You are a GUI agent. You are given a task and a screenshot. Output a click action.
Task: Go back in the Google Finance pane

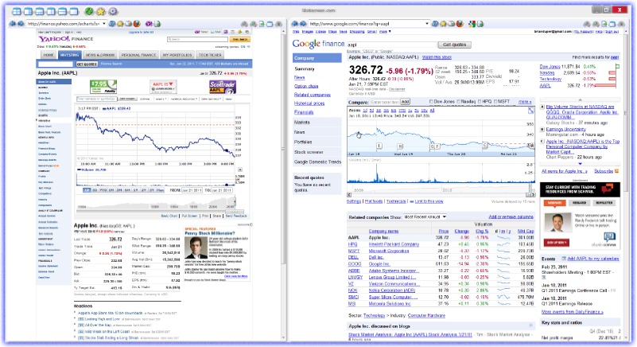coord(295,24)
